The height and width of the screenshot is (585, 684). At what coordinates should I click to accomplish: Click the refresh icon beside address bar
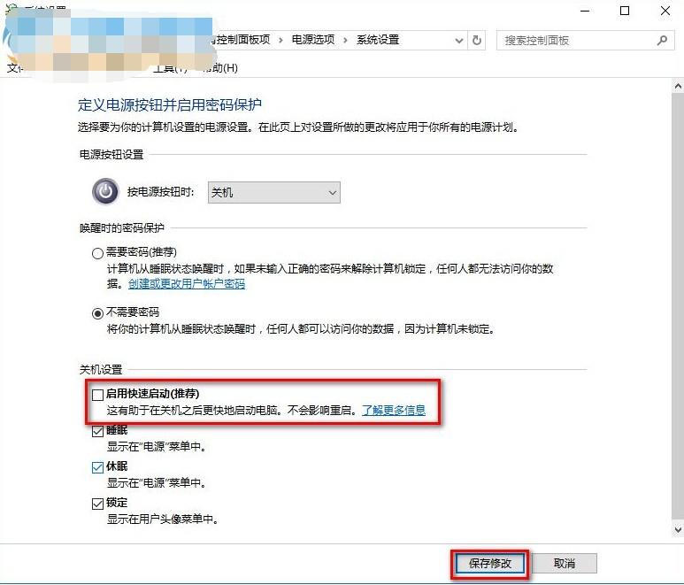(x=477, y=40)
